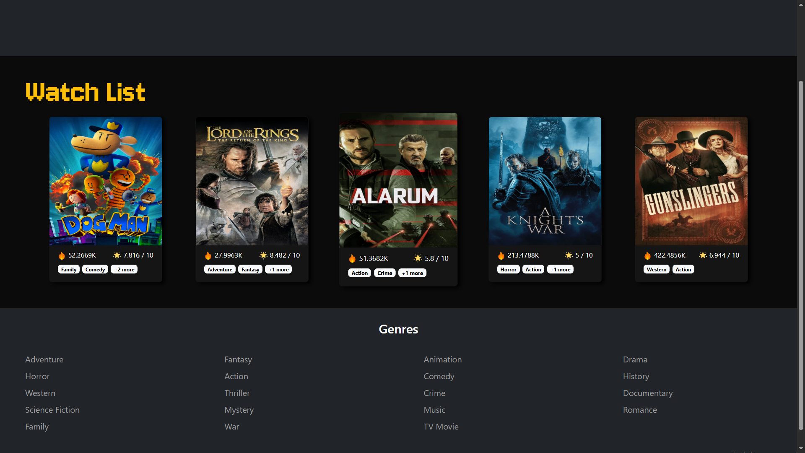Select the Western tag on Gunslingers card

click(x=656, y=270)
